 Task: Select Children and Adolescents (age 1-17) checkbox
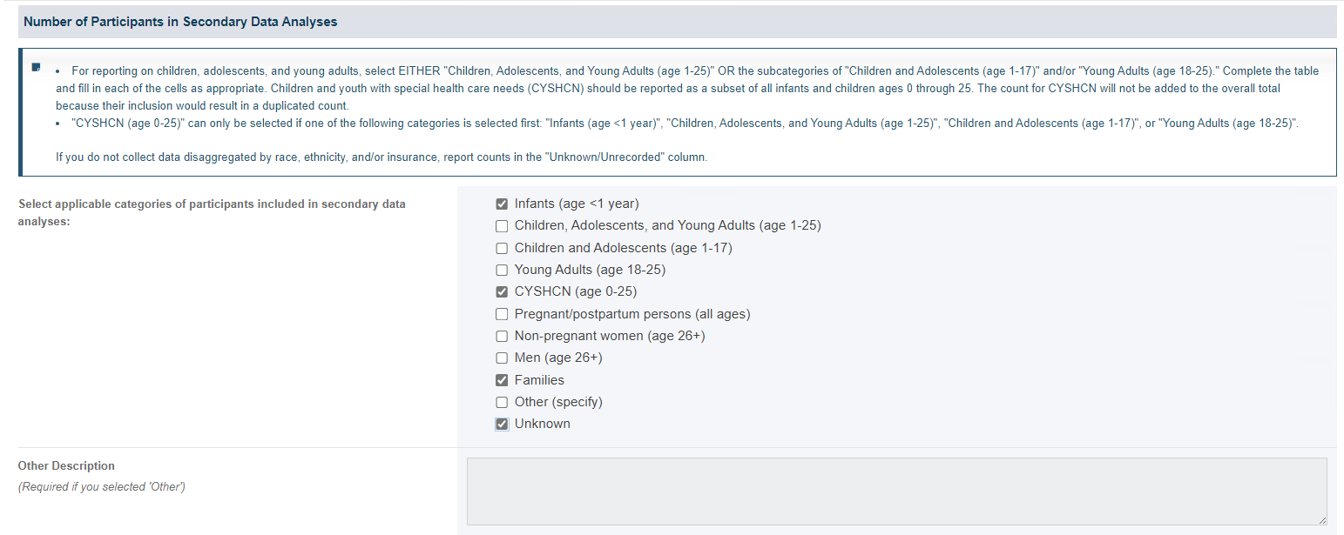coord(502,248)
